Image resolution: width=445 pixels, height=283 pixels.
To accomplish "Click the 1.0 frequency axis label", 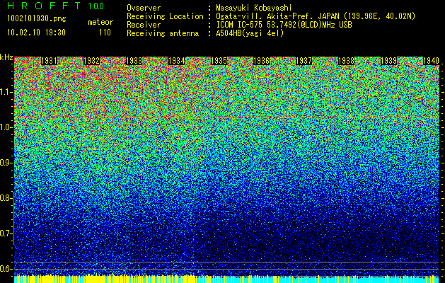I will (x=6, y=127).
